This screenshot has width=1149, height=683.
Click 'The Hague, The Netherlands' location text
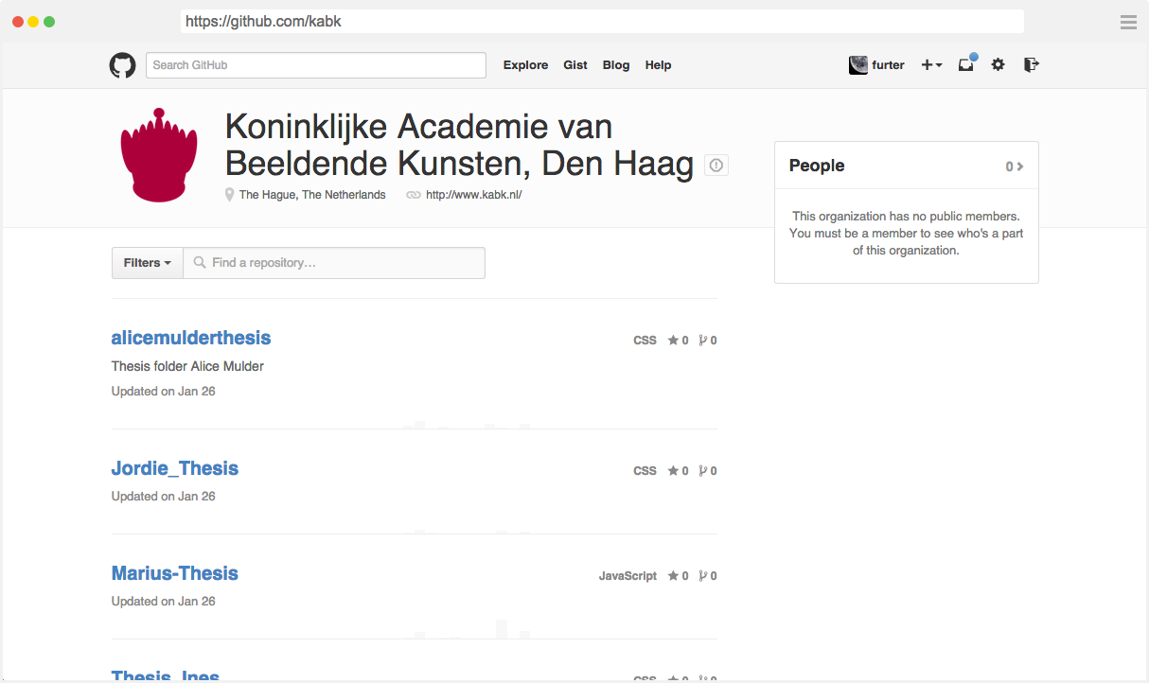[312, 195]
